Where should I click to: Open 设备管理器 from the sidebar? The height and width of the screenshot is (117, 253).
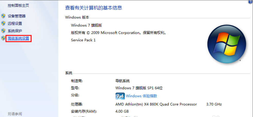click(17, 16)
